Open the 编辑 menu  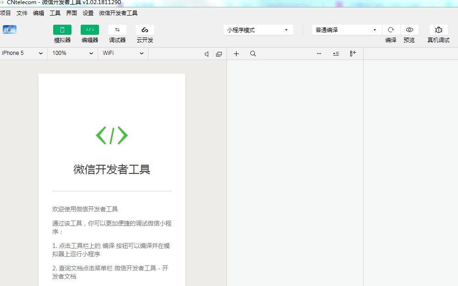pos(39,13)
